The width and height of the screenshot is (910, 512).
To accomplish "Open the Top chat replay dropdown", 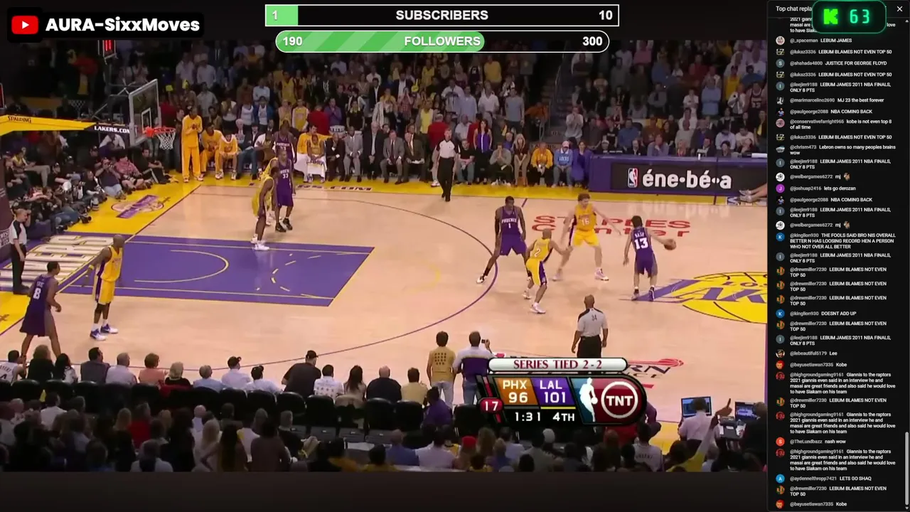I will (793, 9).
